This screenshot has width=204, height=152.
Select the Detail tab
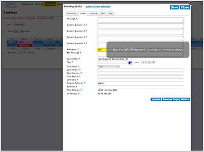83,13
